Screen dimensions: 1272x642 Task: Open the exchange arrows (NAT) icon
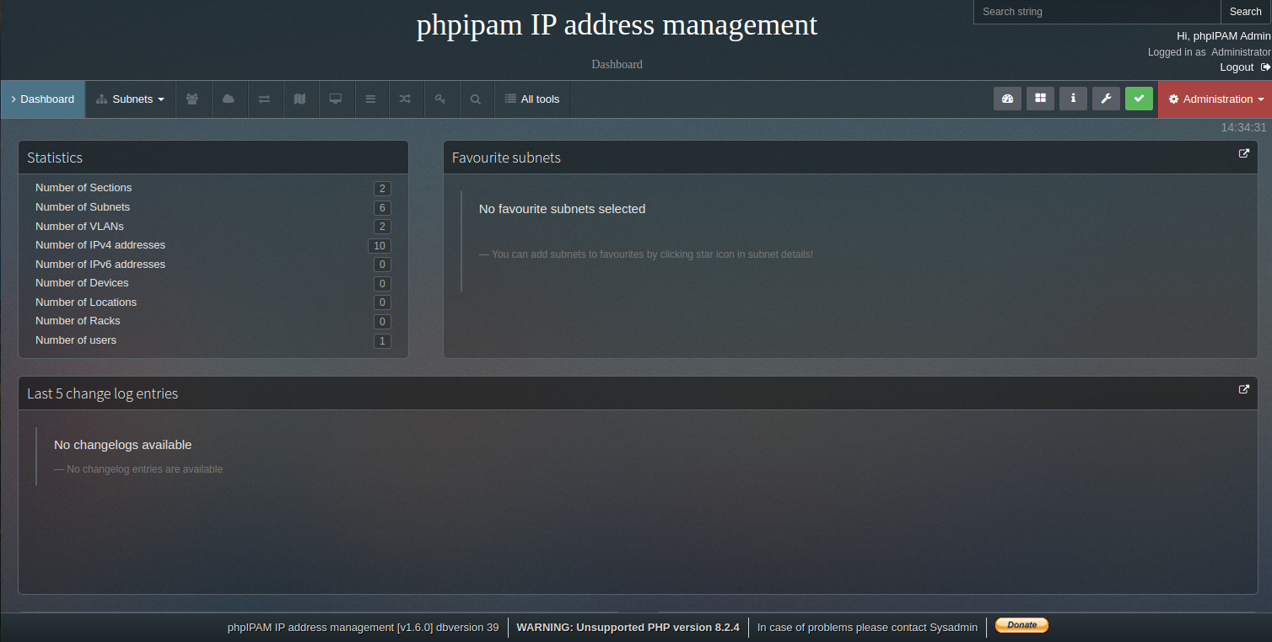point(264,99)
